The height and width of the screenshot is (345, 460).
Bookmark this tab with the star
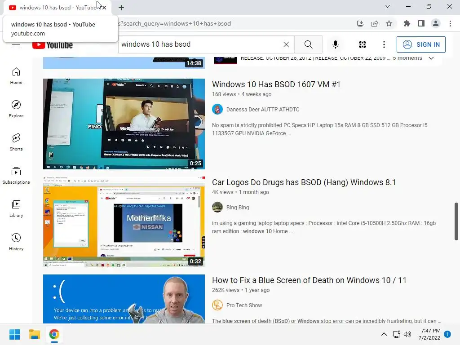tap(389, 23)
